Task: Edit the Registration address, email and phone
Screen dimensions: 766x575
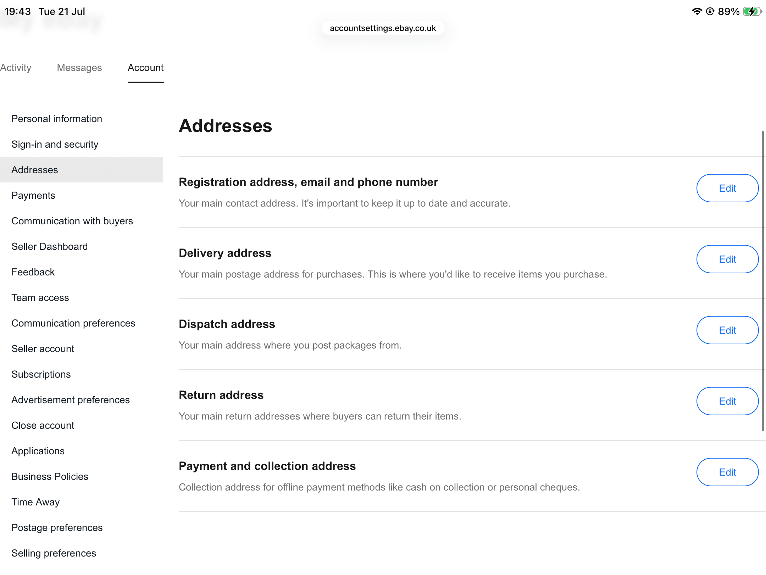Action: point(727,188)
